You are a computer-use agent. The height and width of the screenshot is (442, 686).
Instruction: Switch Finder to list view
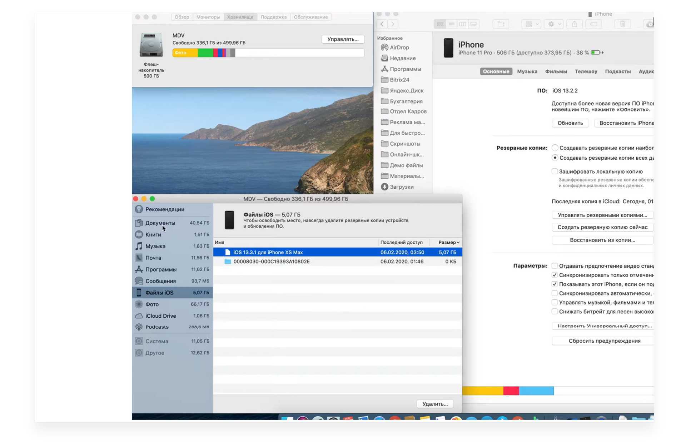pos(451,24)
